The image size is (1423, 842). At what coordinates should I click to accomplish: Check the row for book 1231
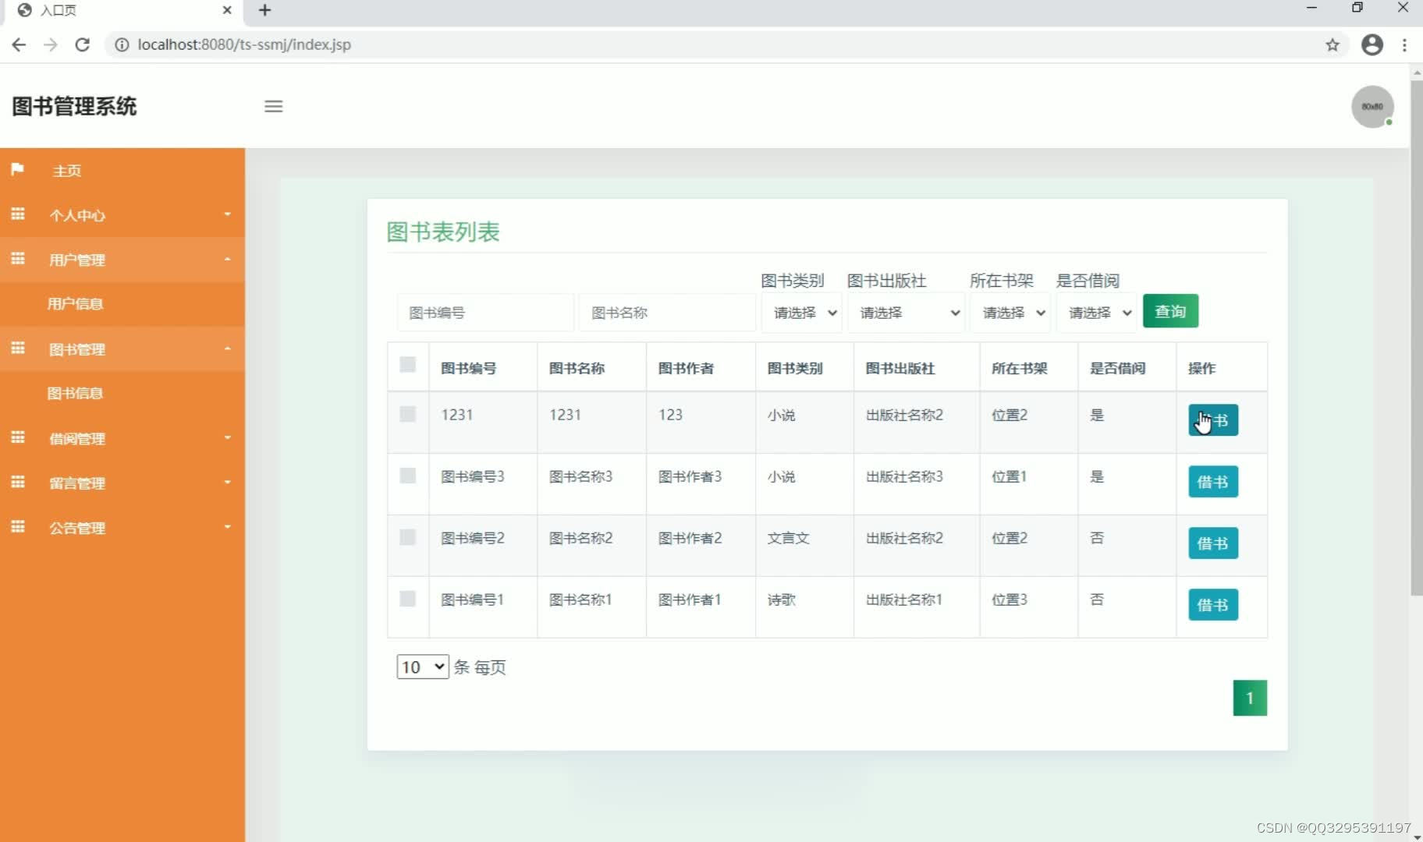pyautogui.click(x=407, y=414)
